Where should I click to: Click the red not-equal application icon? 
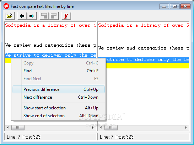click(6, 6)
